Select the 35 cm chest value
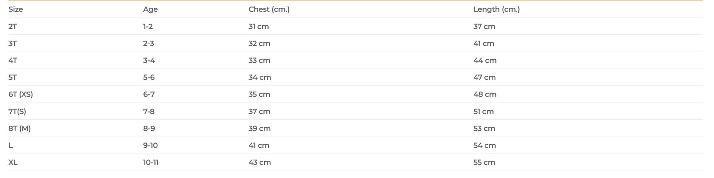Image resolution: width=714 pixels, height=178 pixels. tap(259, 94)
